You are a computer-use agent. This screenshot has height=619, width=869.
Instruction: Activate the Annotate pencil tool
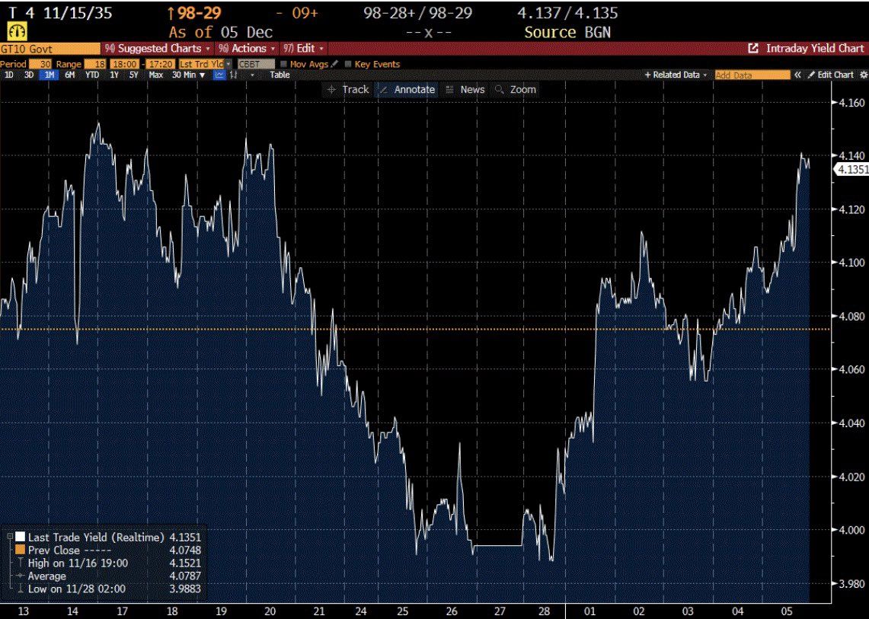tap(385, 89)
